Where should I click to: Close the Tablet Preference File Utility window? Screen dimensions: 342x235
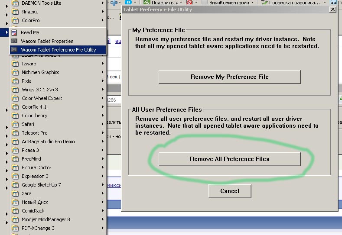coord(333,10)
